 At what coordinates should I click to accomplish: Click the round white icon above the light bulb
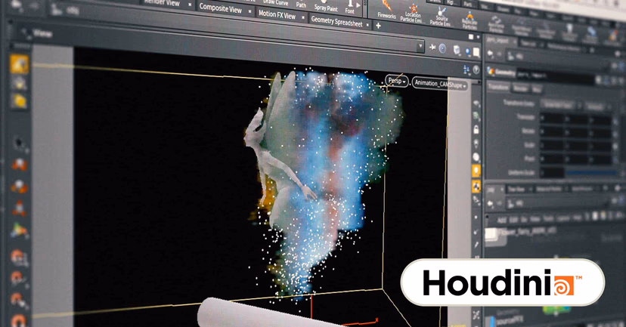point(476,157)
